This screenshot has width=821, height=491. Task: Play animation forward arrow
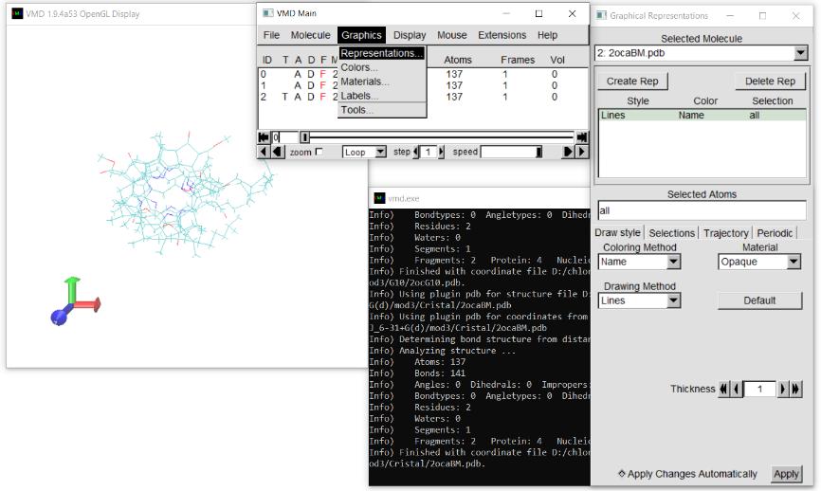(567, 152)
